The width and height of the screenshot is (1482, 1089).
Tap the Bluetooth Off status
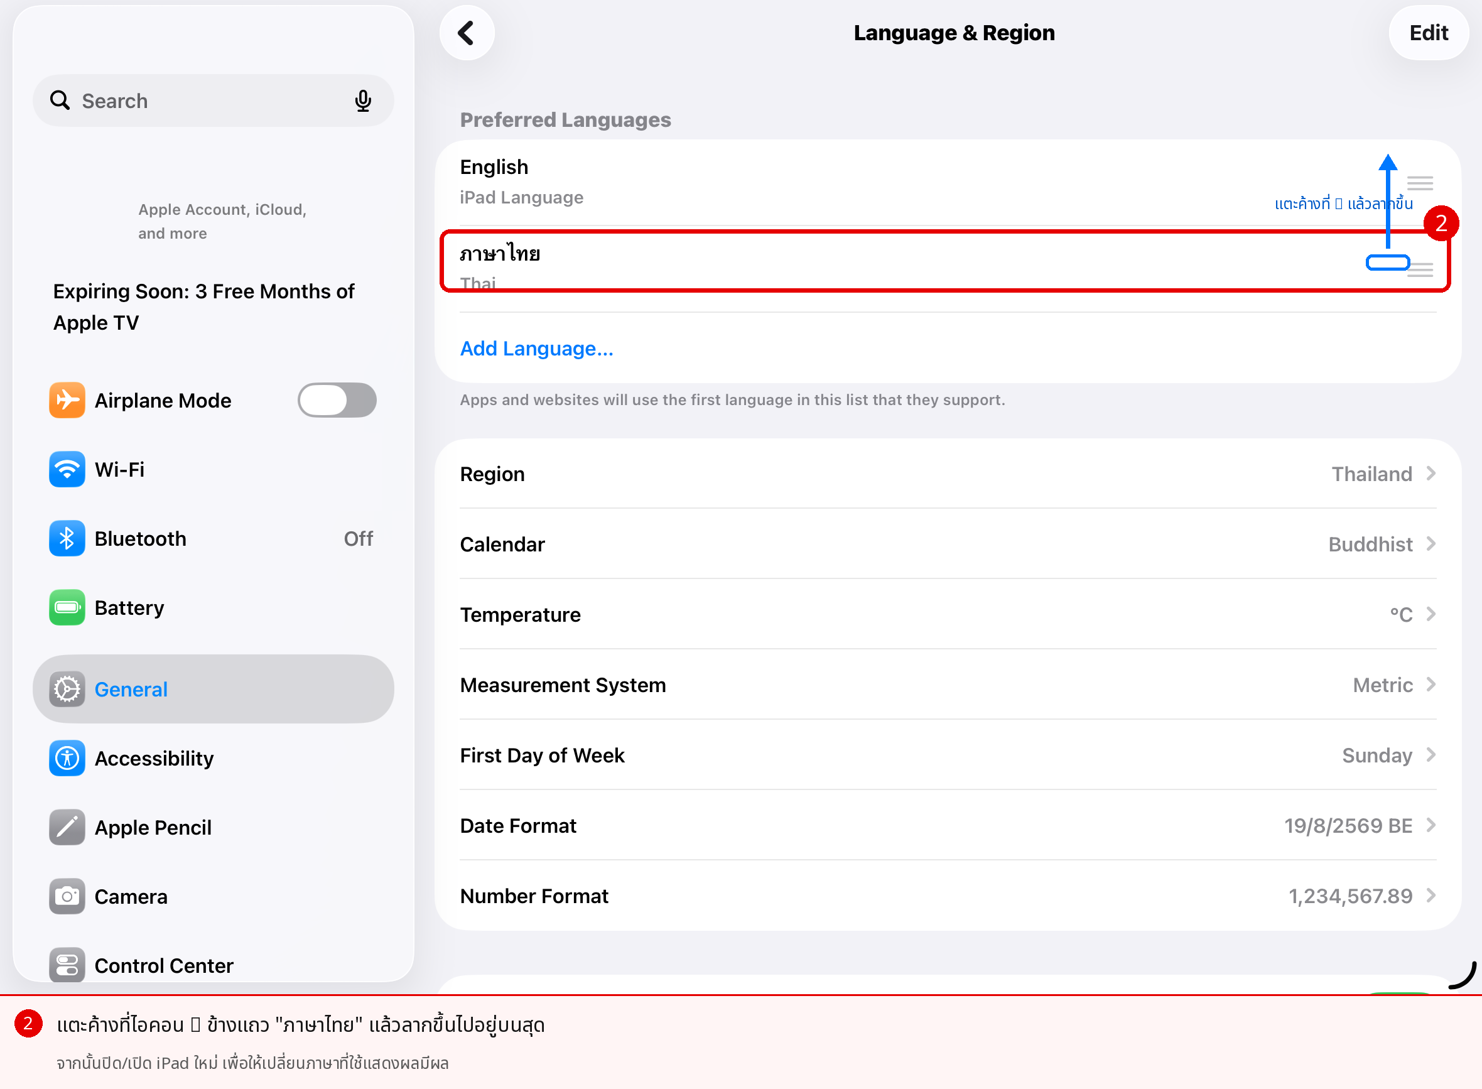click(x=358, y=539)
